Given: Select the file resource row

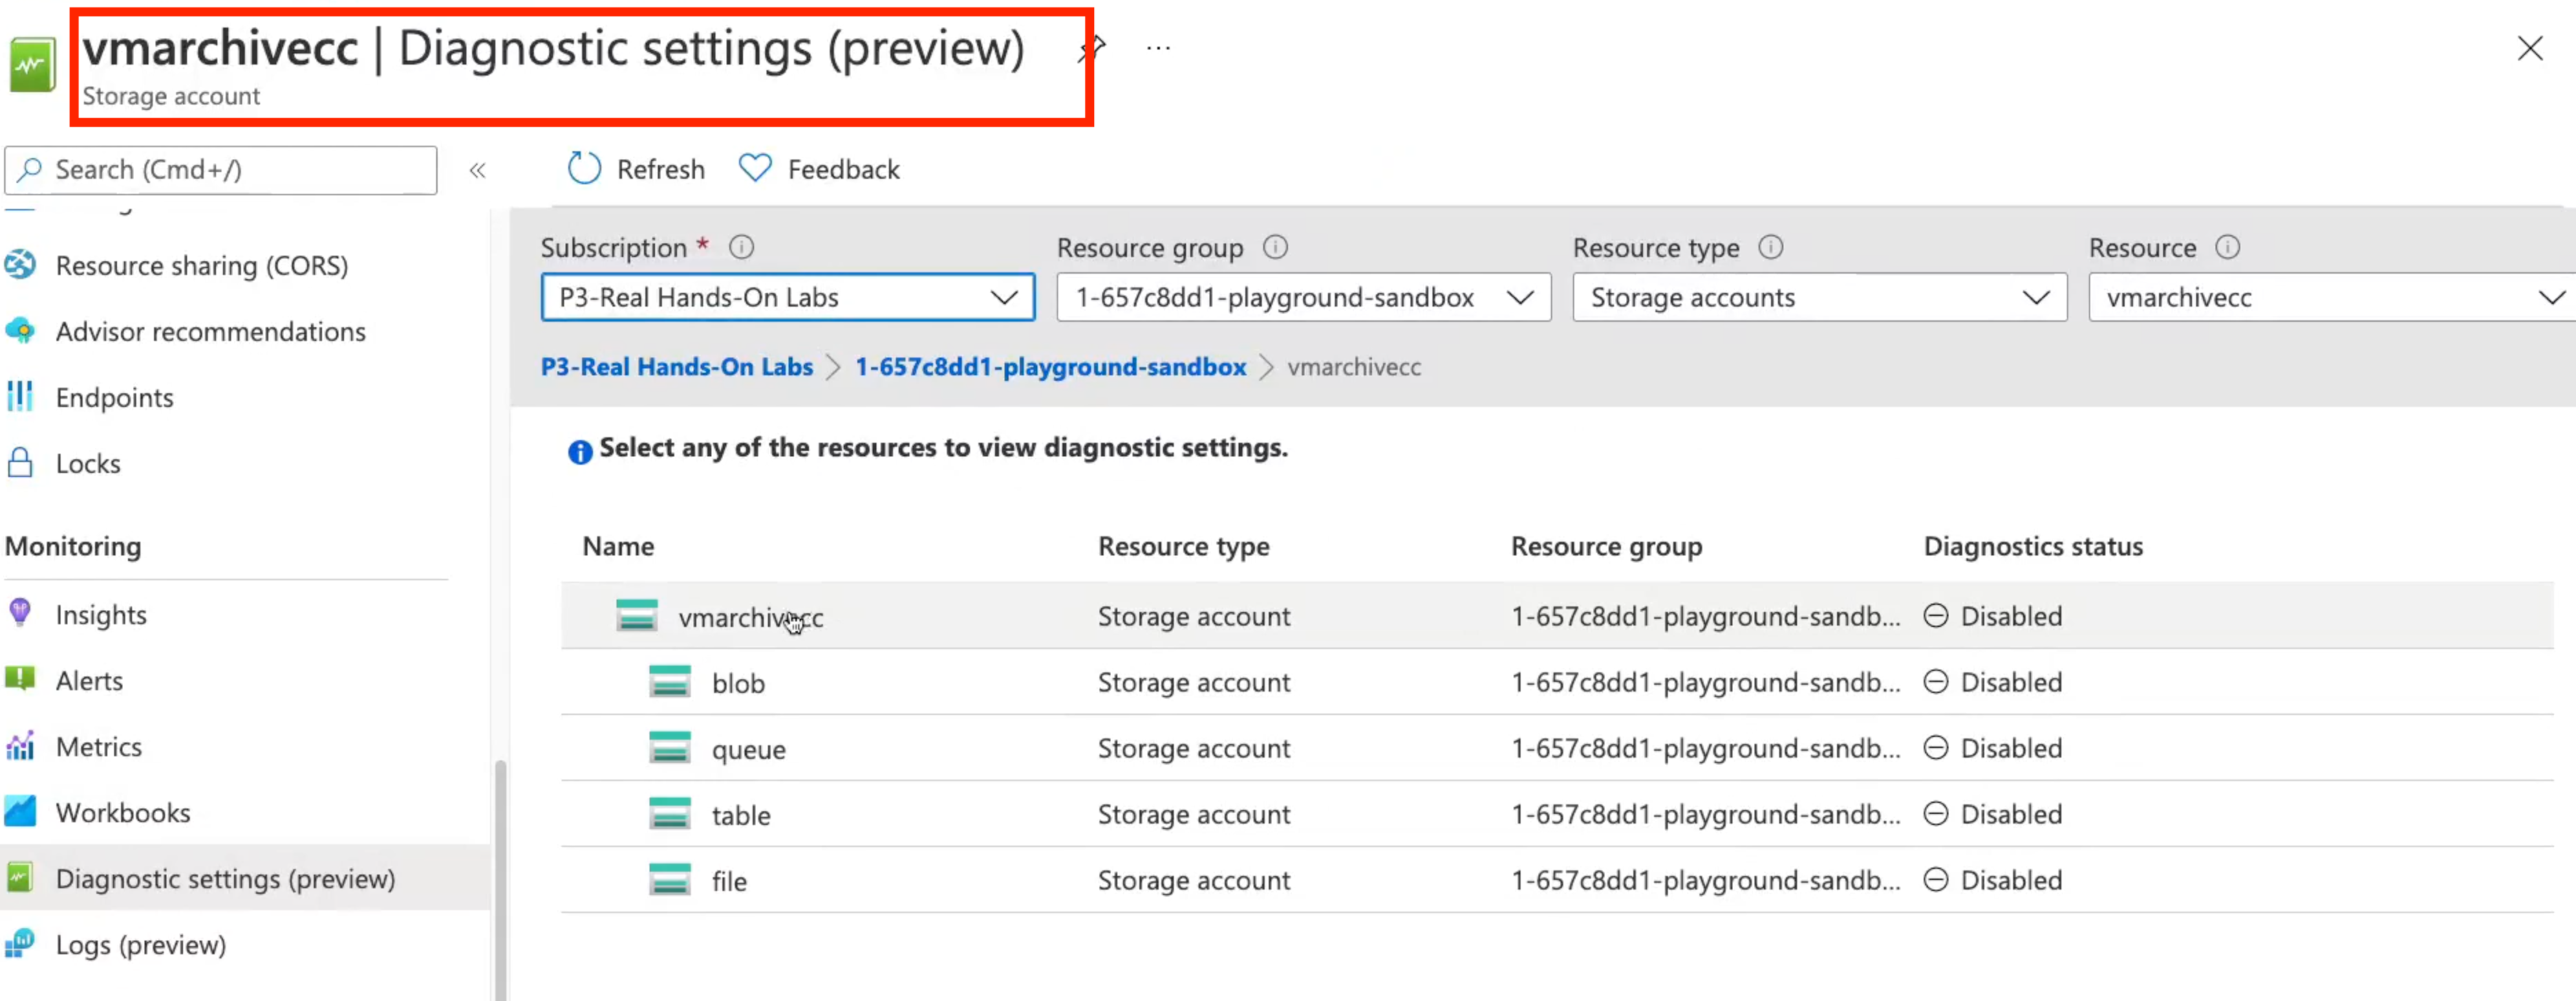Looking at the screenshot, I should [x=1557, y=880].
